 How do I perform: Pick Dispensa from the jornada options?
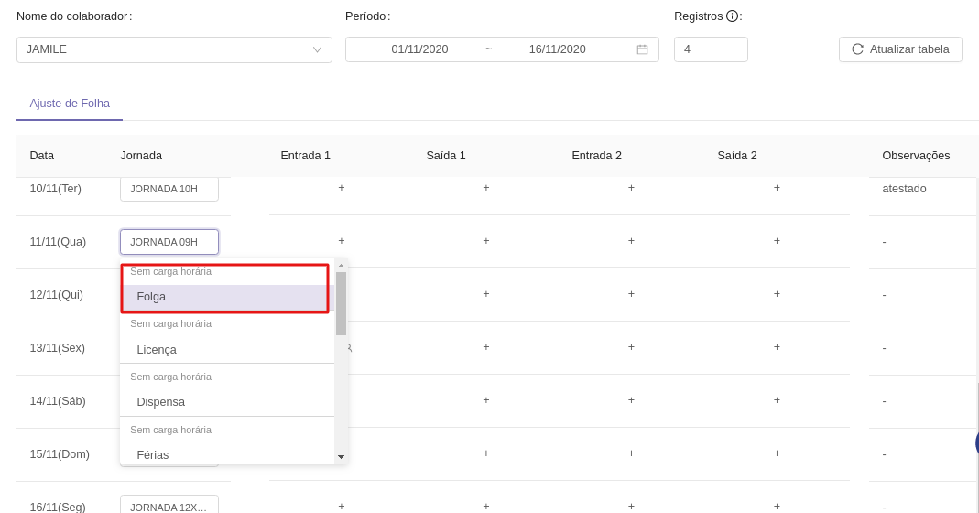click(x=225, y=402)
